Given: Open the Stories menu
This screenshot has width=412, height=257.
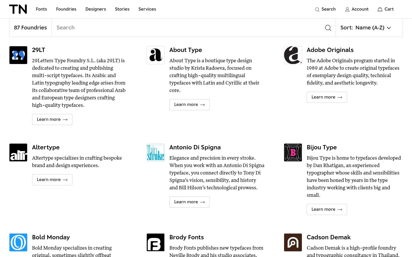Looking at the screenshot, I should click(122, 9).
